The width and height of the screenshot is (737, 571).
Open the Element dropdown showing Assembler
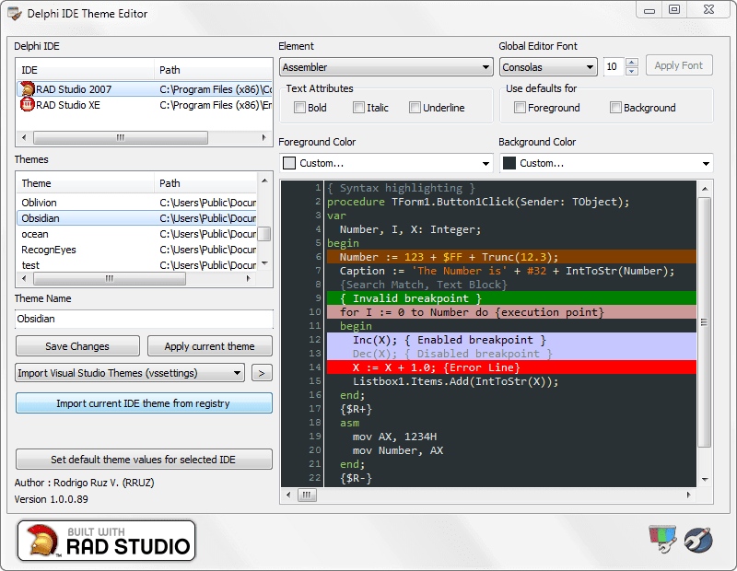point(386,67)
